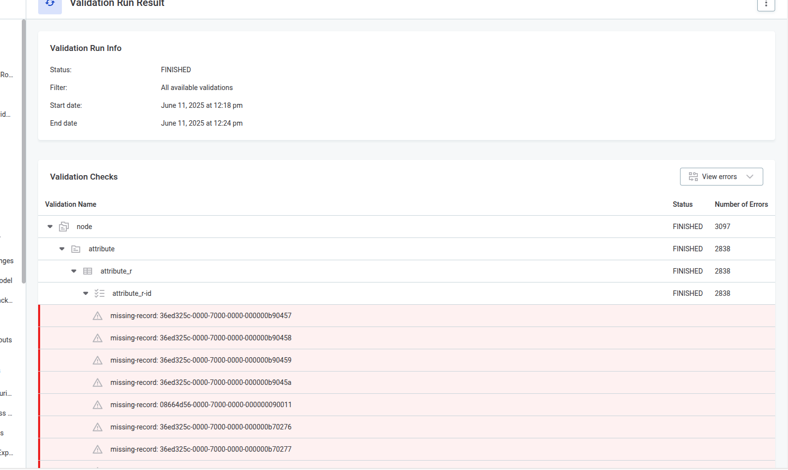Image resolution: width=788 pixels, height=470 pixels.
Task: Collapse the node validation row
Action: (50, 227)
